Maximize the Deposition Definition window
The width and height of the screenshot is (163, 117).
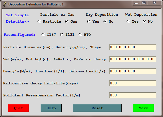[144, 3]
